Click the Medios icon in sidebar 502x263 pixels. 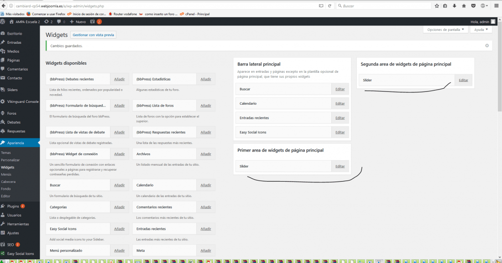coord(3,51)
